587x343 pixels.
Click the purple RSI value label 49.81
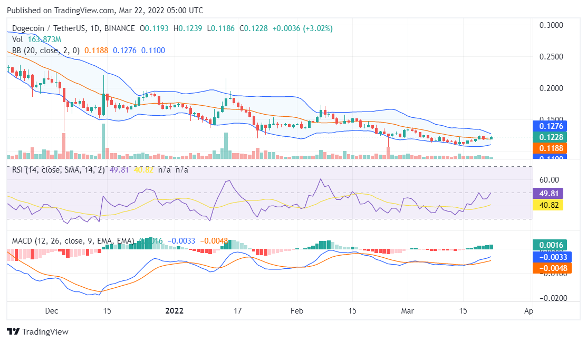548,194
